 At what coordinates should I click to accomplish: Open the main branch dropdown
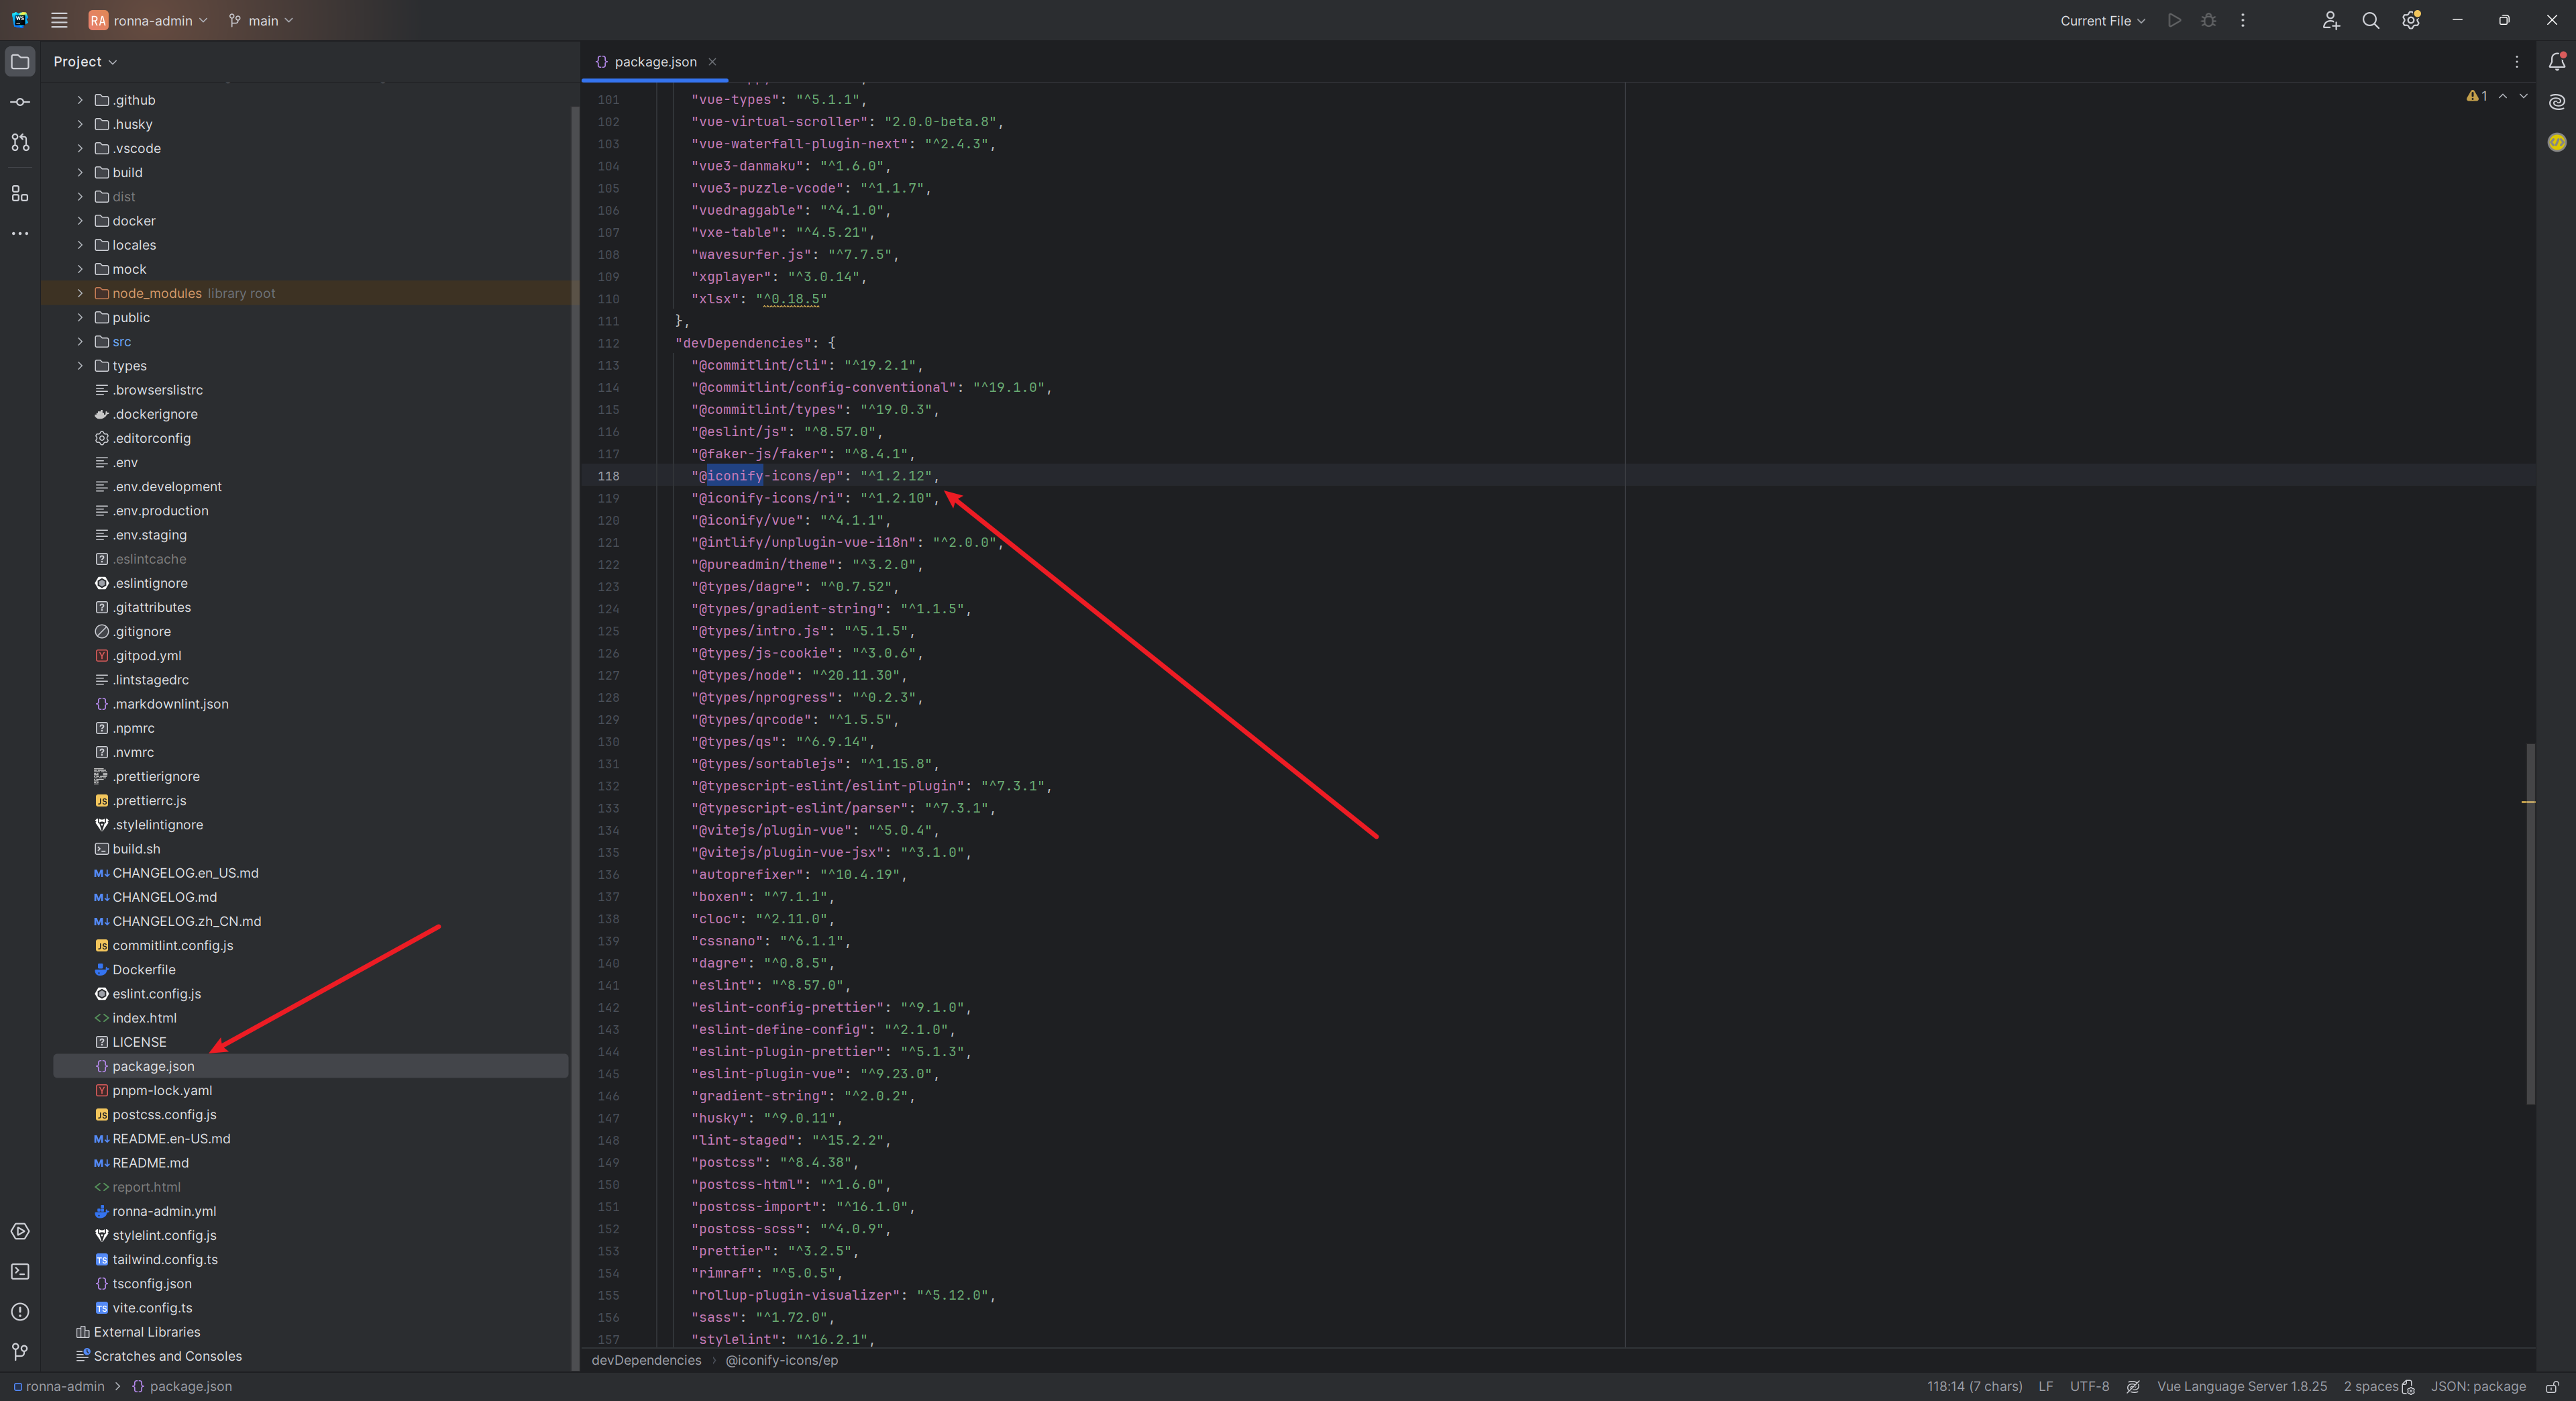(261, 20)
